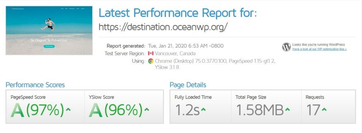Click the Fully Loaded Time label

point(193,97)
